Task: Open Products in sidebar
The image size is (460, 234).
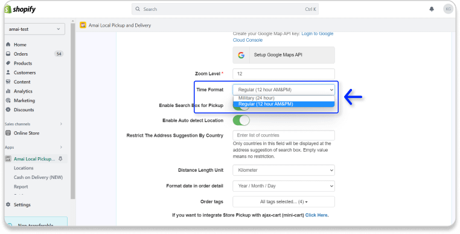Action: [23, 63]
